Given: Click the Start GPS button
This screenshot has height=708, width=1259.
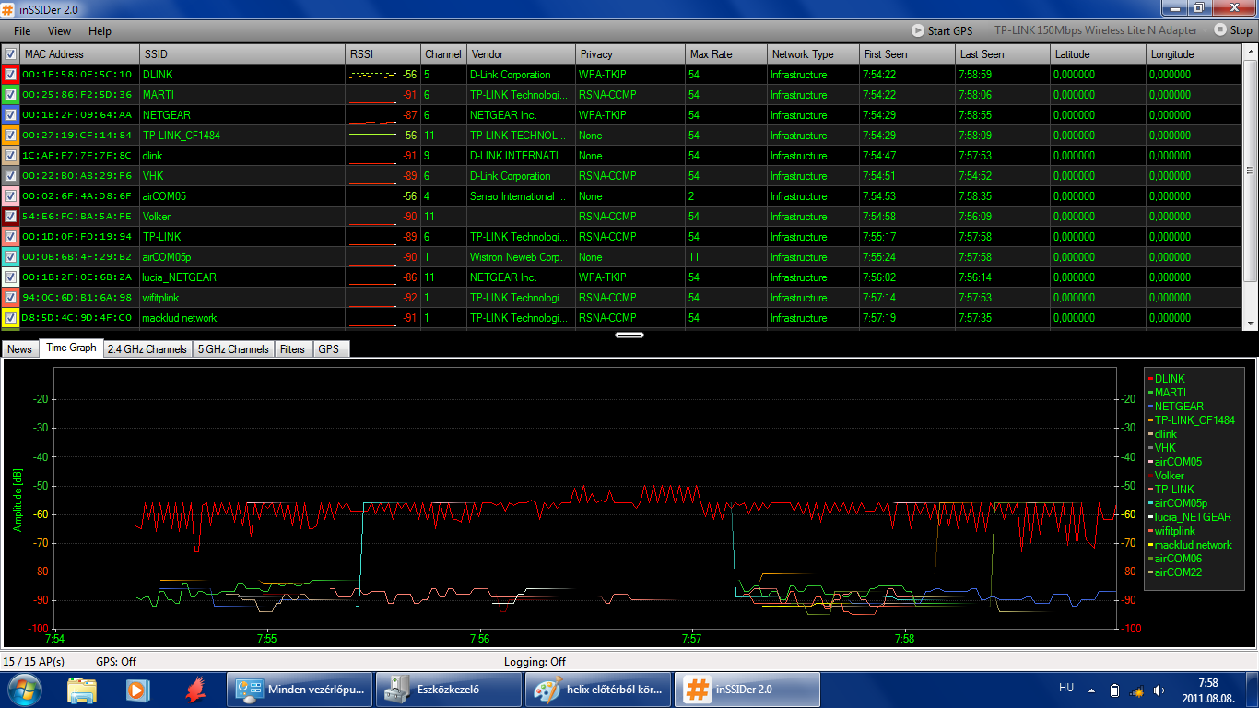Looking at the screenshot, I should tap(942, 30).
